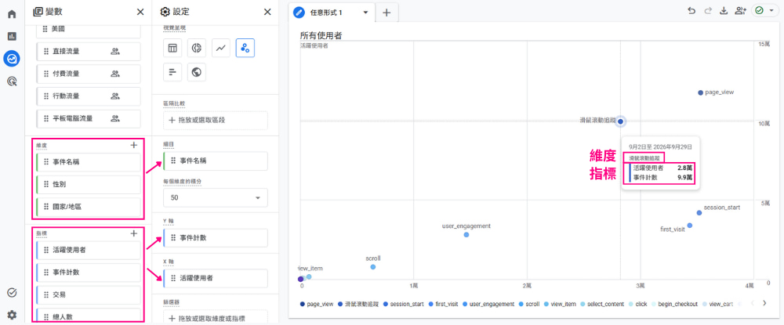Open the Advertising icon in sidebar
Screen dimensions: 784x325
[12, 81]
